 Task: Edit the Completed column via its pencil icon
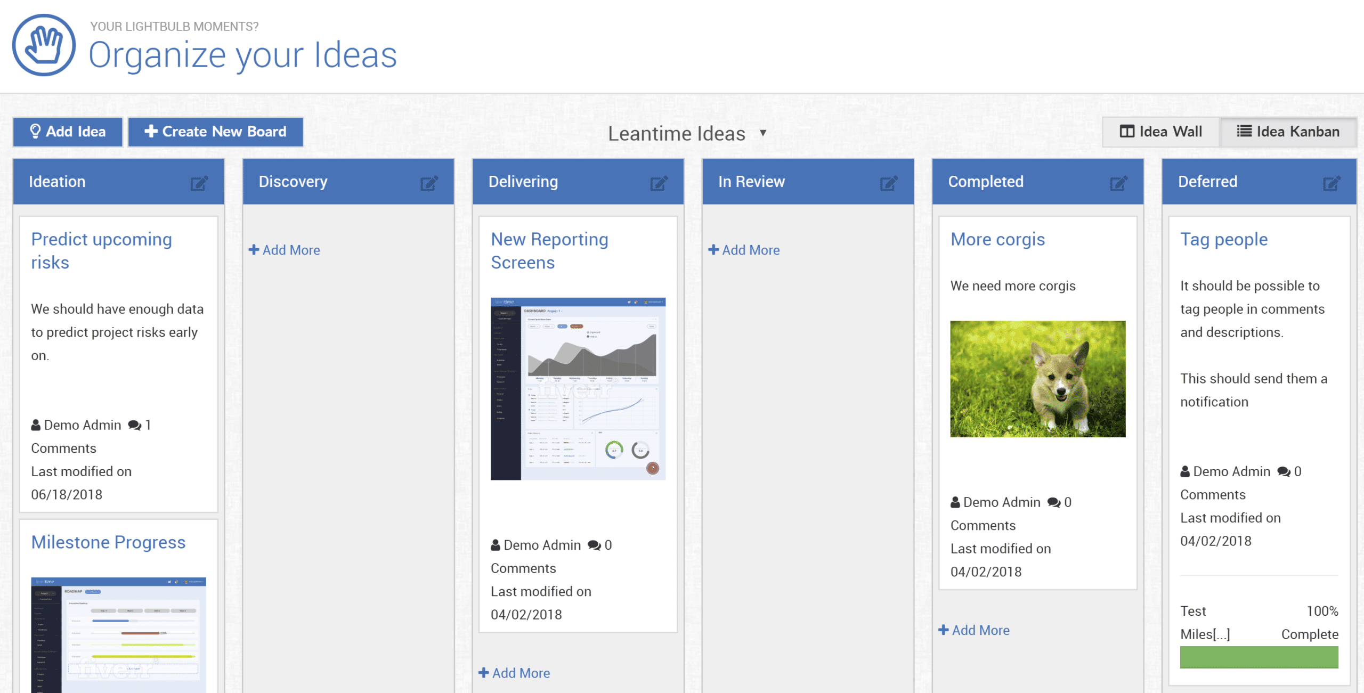pos(1119,183)
